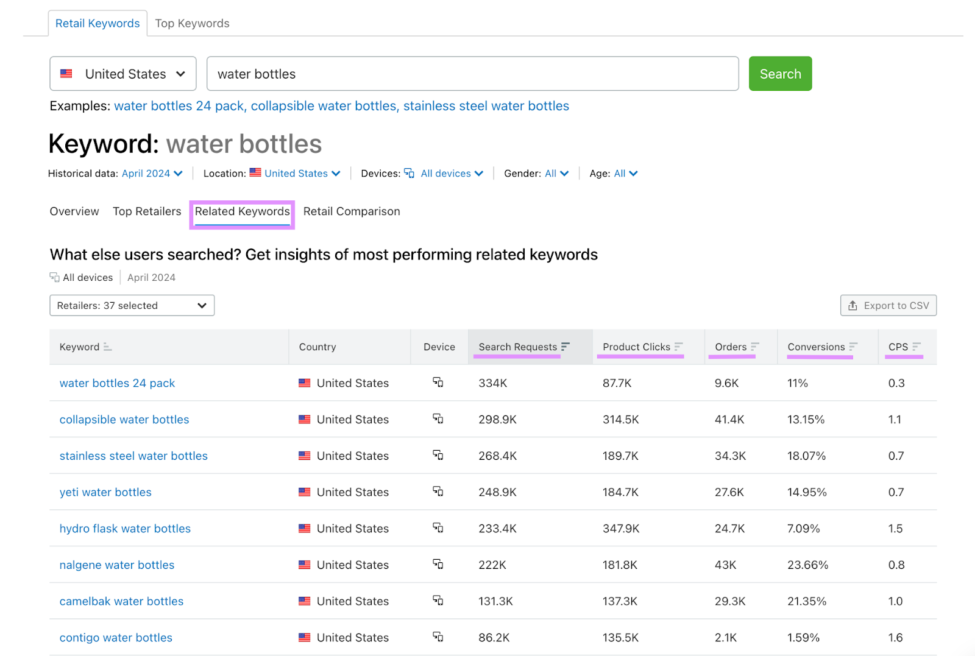Open the Historical data April 2024 dropdown
Image resolution: width=975 pixels, height=656 pixels.
(152, 174)
